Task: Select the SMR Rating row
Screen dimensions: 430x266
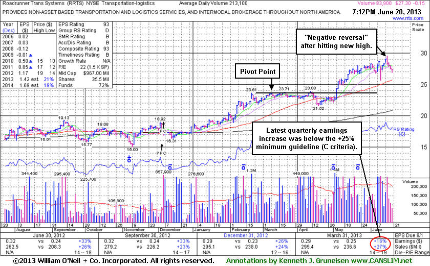Action: (x=83, y=37)
